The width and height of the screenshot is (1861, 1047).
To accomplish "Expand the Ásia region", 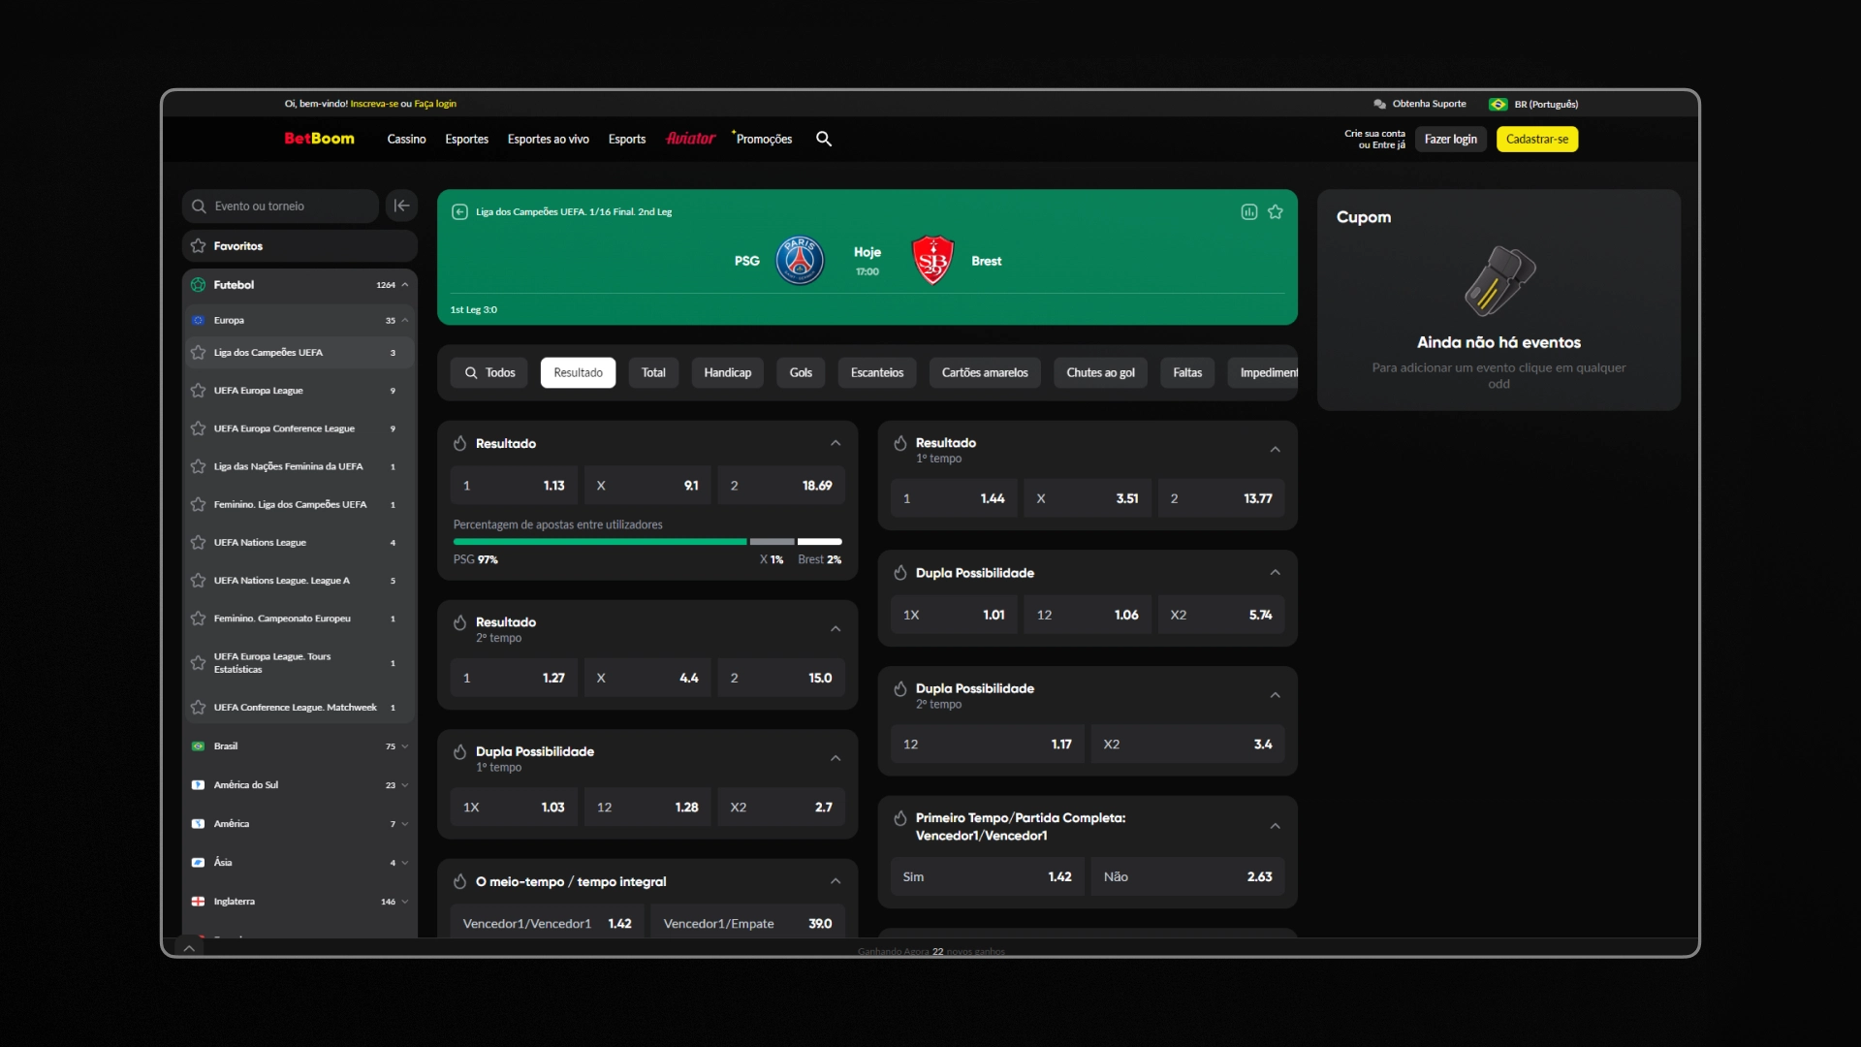I will pyautogui.click(x=405, y=863).
